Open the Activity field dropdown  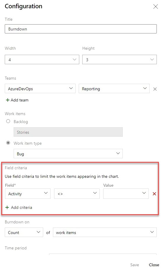tap(28, 193)
